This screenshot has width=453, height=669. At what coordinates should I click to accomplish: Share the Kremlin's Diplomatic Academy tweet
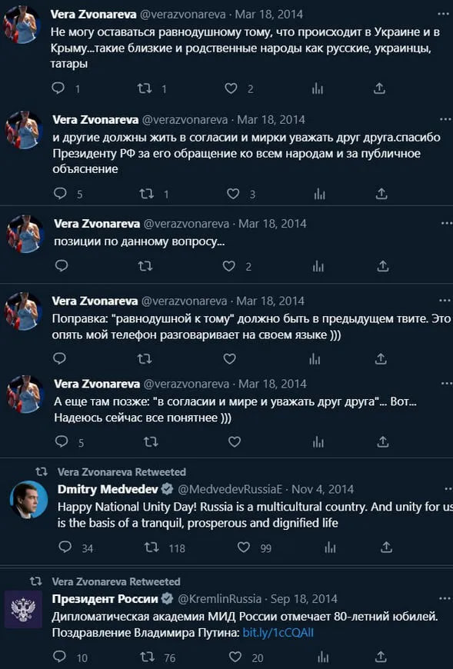(378, 658)
